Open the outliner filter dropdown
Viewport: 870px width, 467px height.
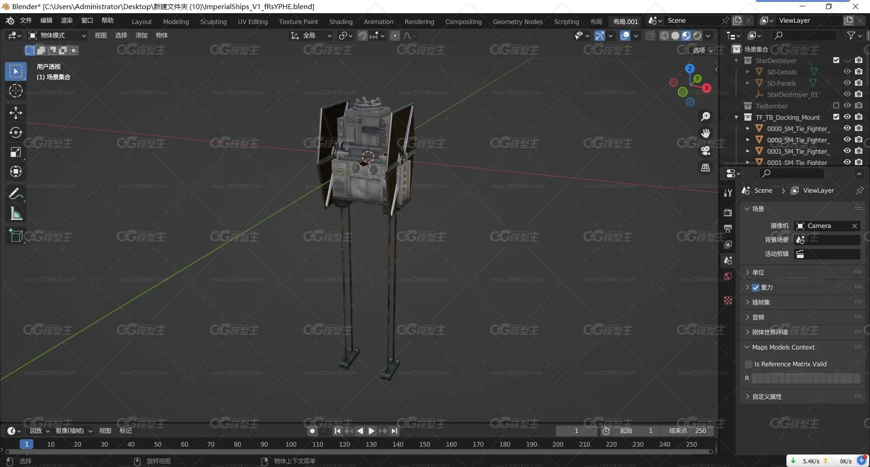(854, 35)
